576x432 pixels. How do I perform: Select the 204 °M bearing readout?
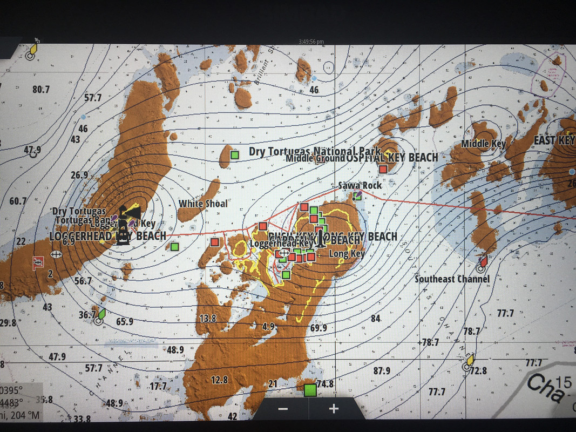(x=26, y=415)
